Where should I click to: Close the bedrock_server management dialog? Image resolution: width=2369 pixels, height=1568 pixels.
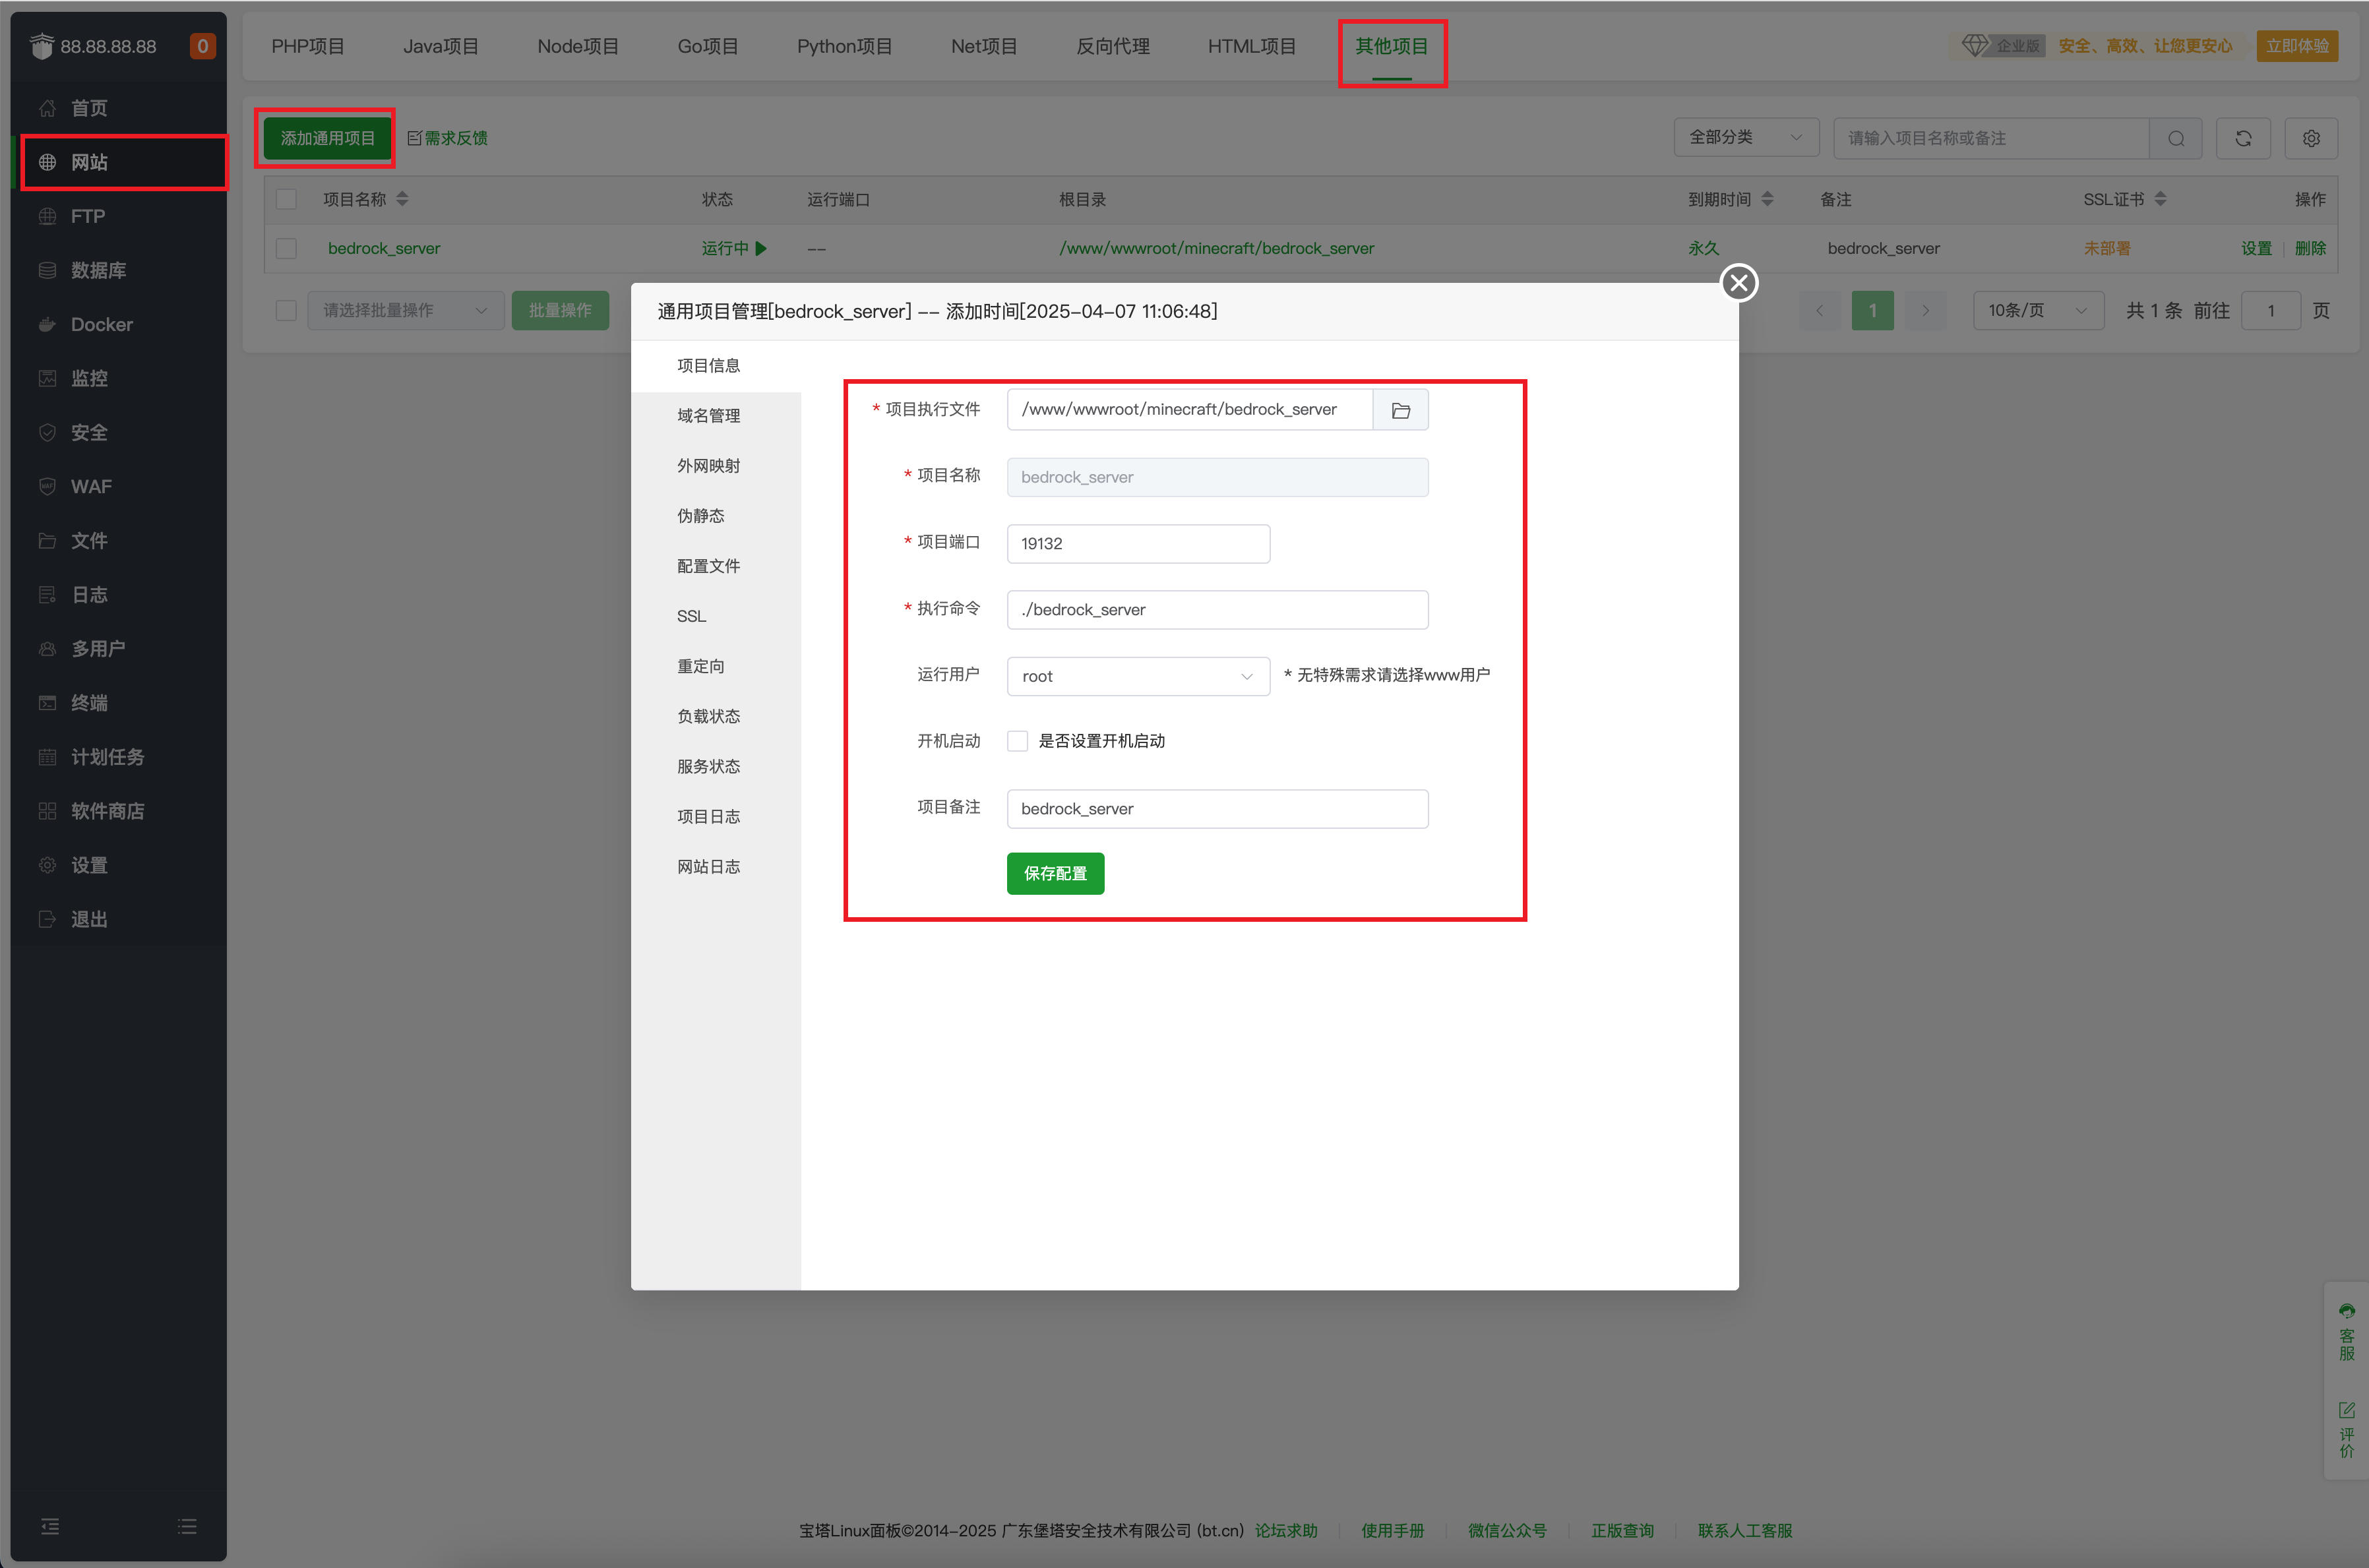tap(1739, 283)
